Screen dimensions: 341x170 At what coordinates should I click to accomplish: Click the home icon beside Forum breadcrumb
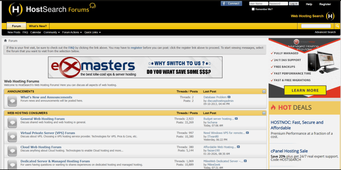(x=5, y=40)
